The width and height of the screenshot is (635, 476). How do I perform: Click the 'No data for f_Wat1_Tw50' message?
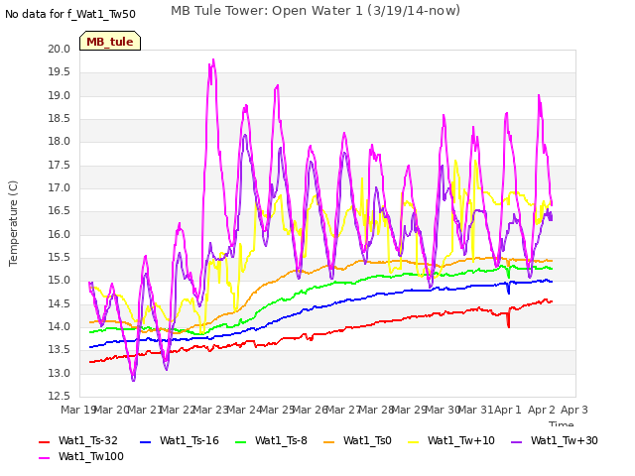(70, 14)
